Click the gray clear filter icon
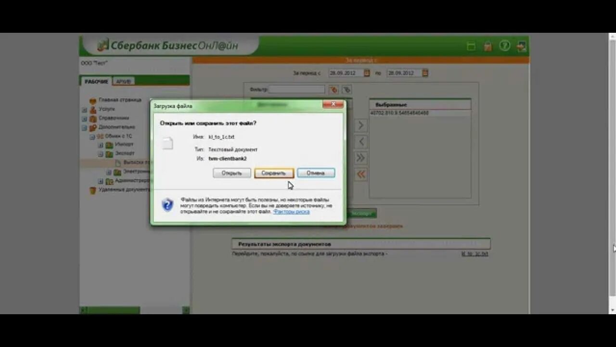Image resolution: width=616 pixels, height=347 pixels. tap(346, 90)
